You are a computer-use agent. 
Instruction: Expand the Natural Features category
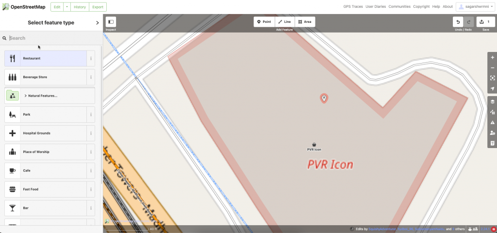pos(50,96)
